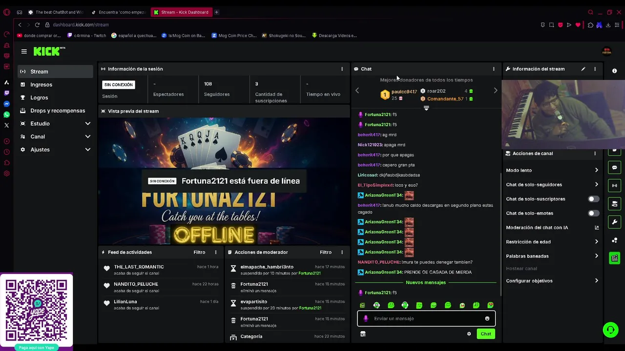Open Modo lento settings
The height and width of the screenshot is (351, 625).
click(x=552, y=170)
